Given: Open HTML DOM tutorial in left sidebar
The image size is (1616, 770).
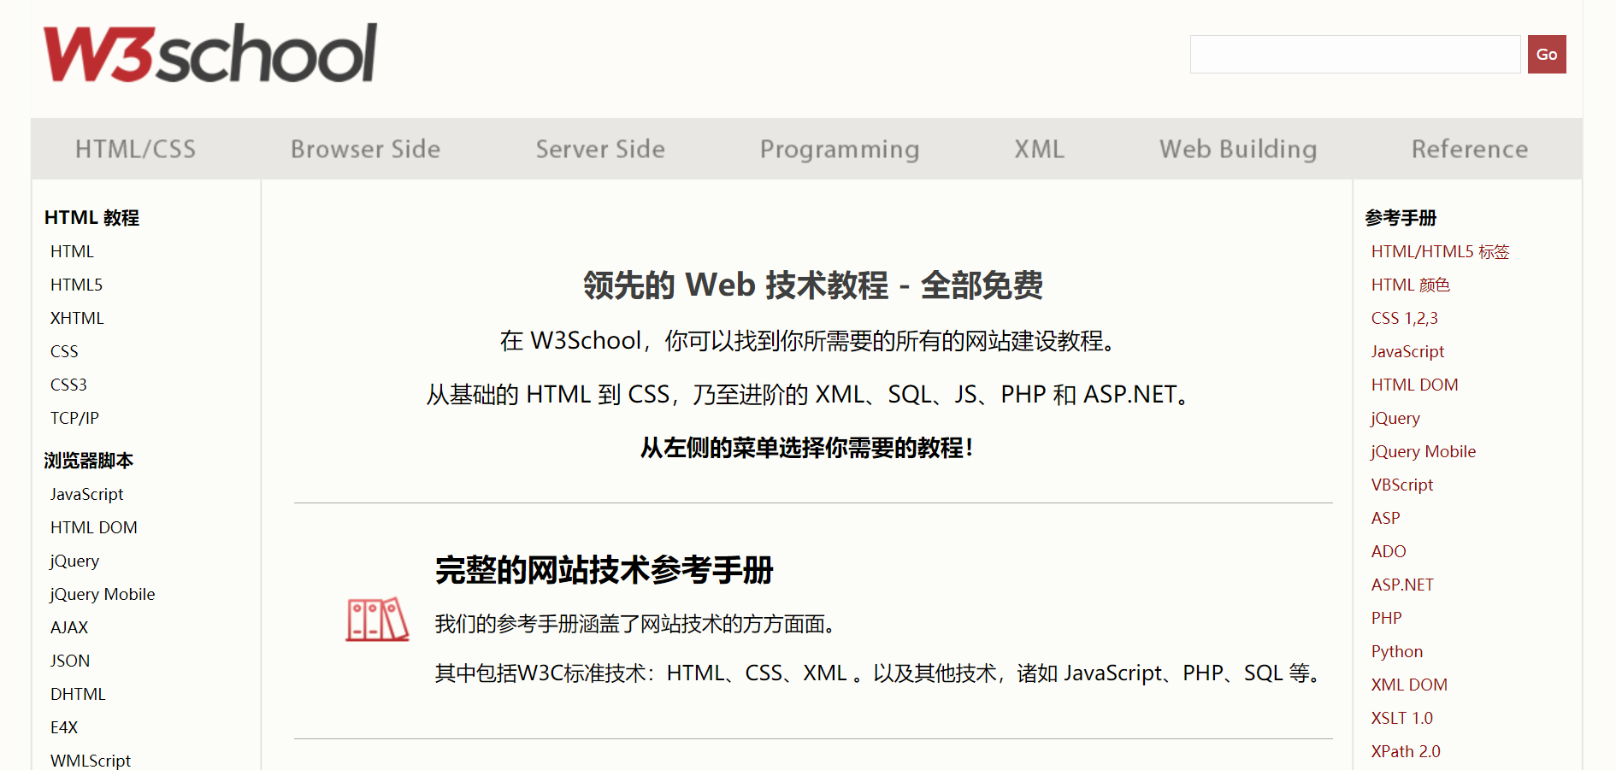Looking at the screenshot, I should click(93, 527).
